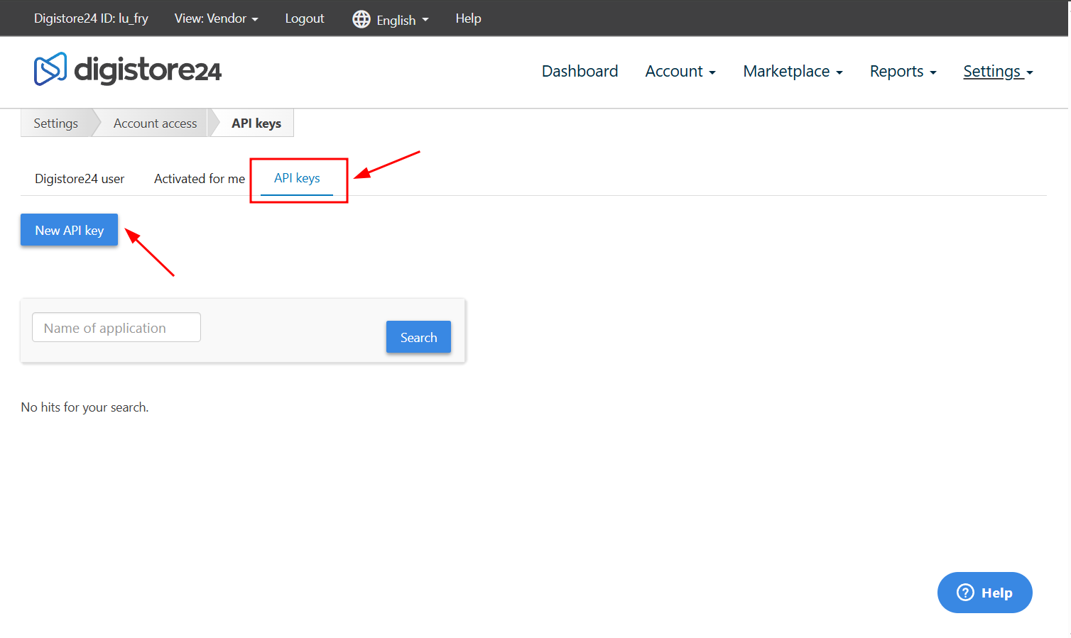Log out via the Logout link
Image resolution: width=1071 pixels, height=638 pixels.
click(305, 18)
